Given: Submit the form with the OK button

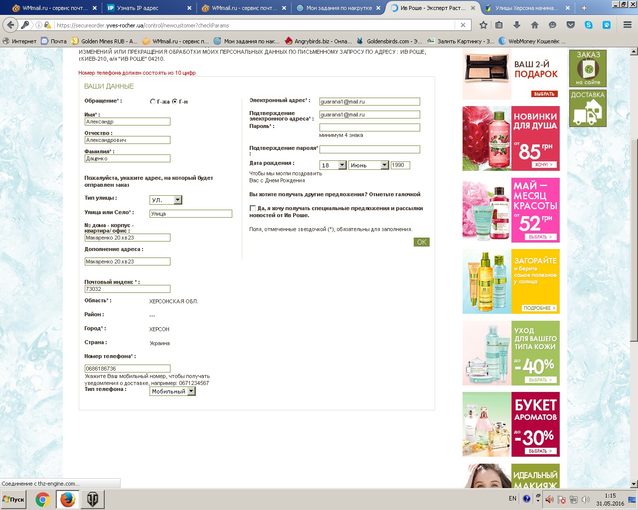Looking at the screenshot, I should click(x=422, y=242).
